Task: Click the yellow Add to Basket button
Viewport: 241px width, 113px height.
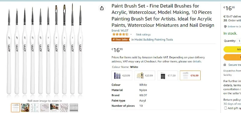Action: pyautogui.click(x=232, y=49)
